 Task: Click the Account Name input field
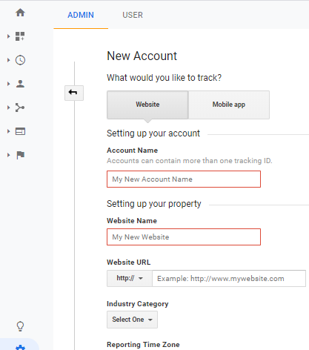click(184, 179)
